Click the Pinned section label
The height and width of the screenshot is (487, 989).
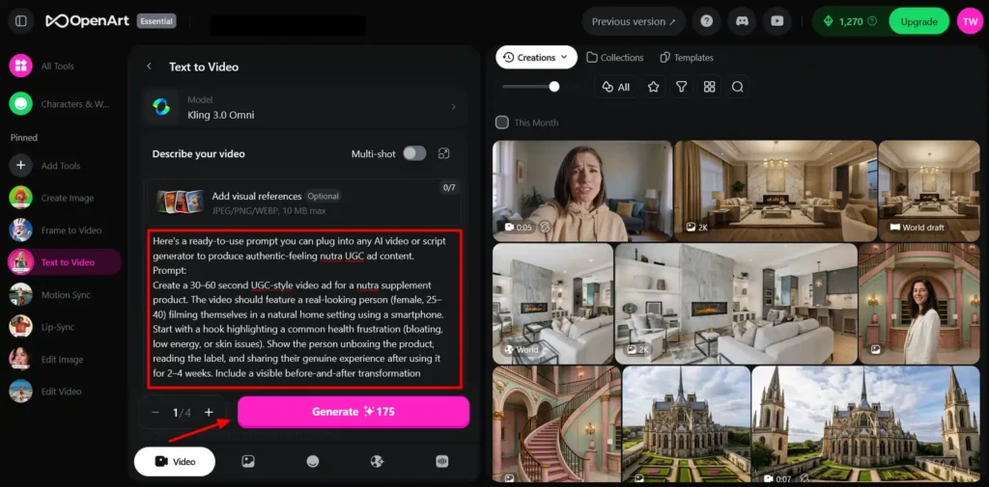[24, 137]
